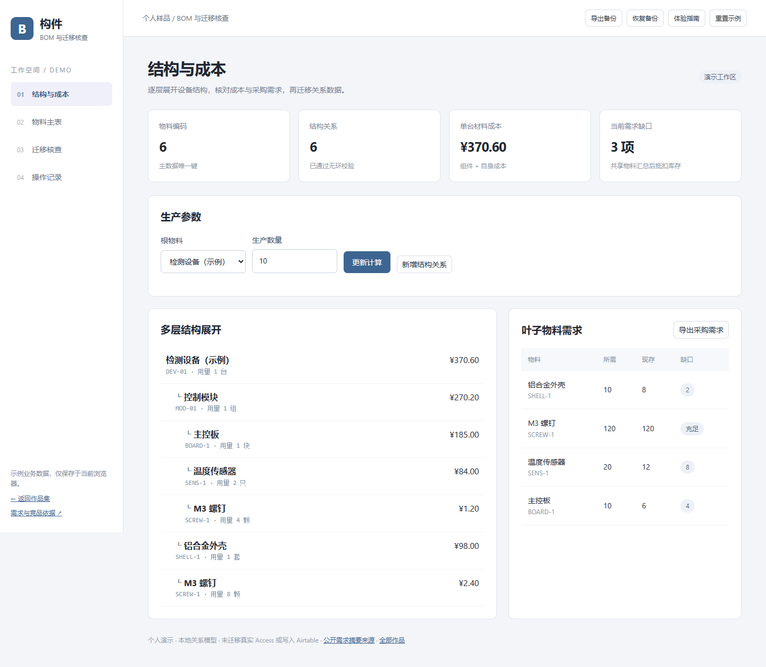Click the ¥270.20 cost of 控制模块

[464, 397]
